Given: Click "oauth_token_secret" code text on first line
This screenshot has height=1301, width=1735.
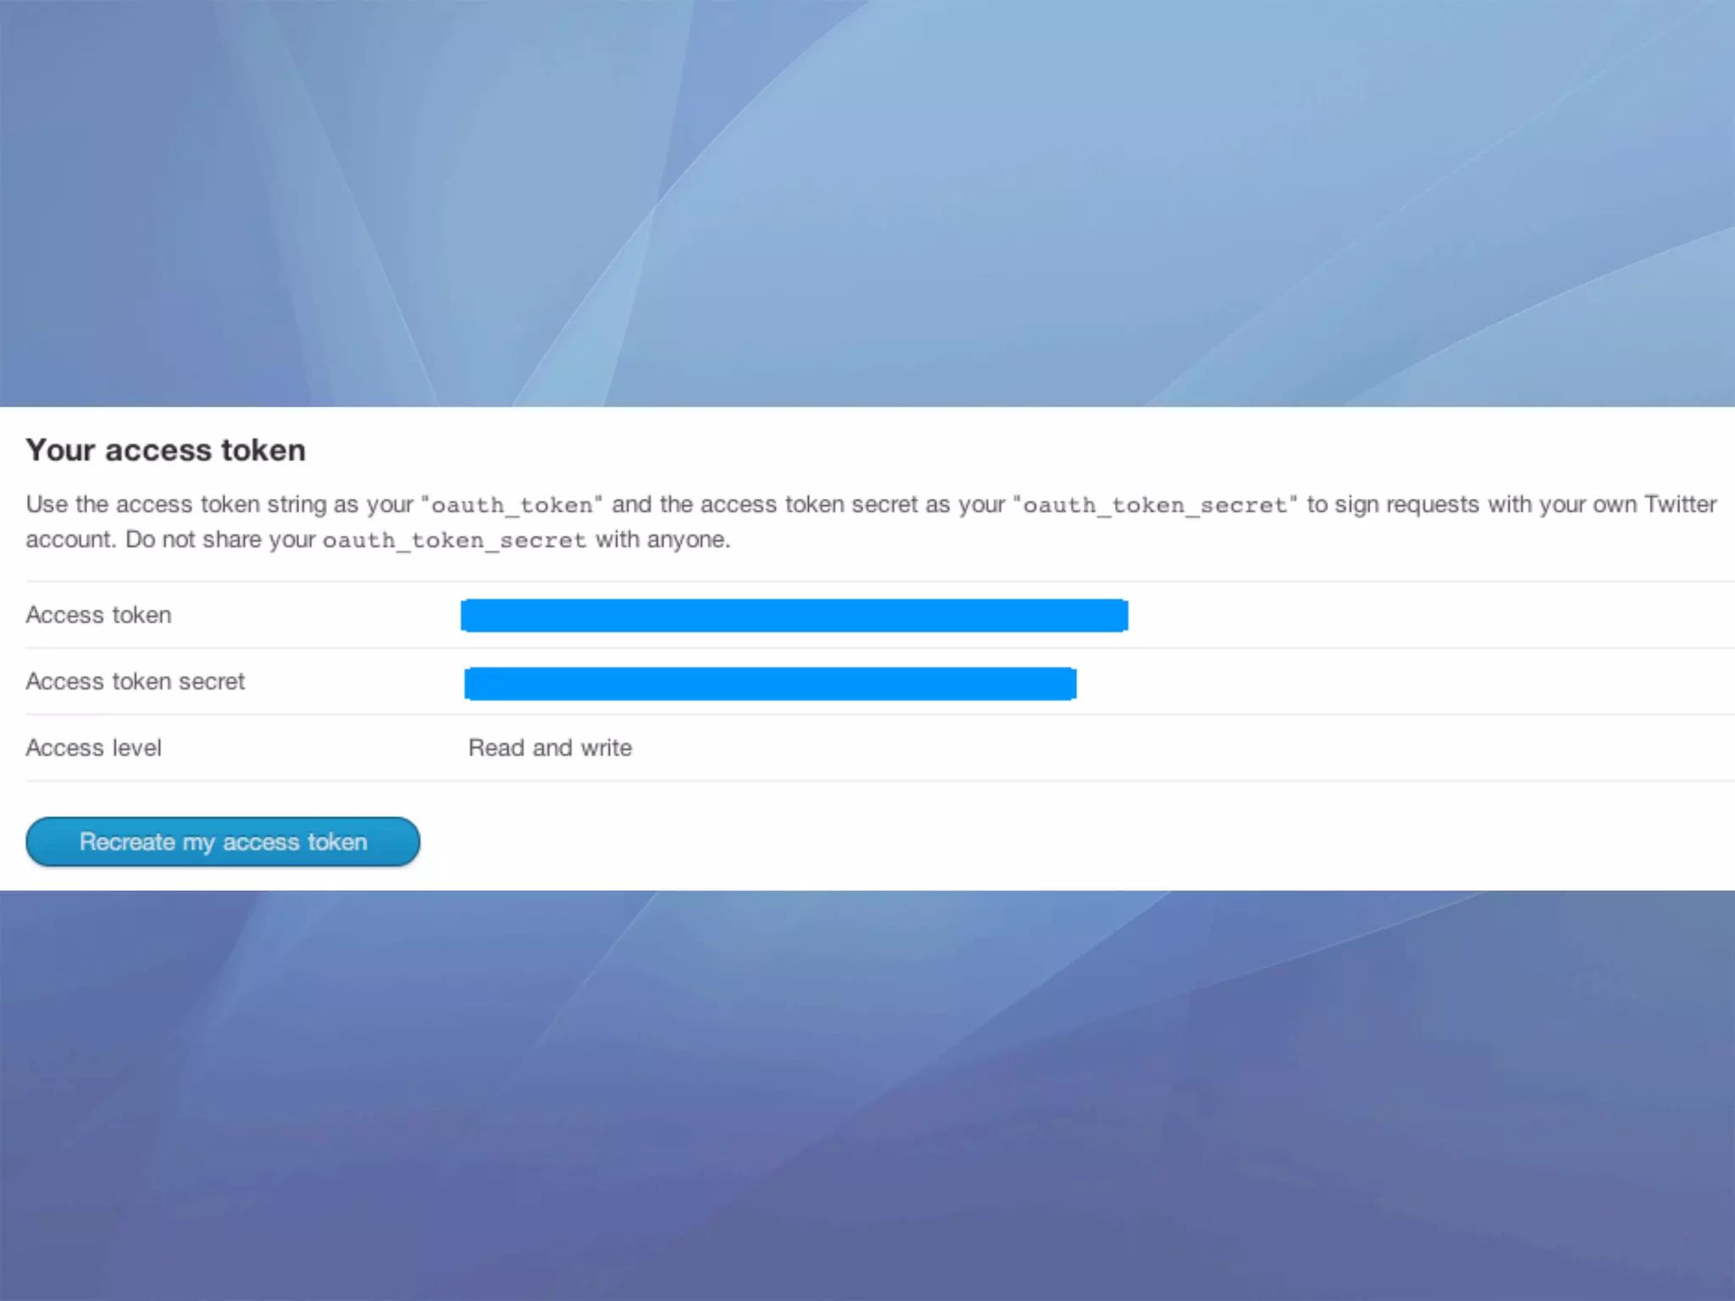Looking at the screenshot, I should tap(1156, 506).
